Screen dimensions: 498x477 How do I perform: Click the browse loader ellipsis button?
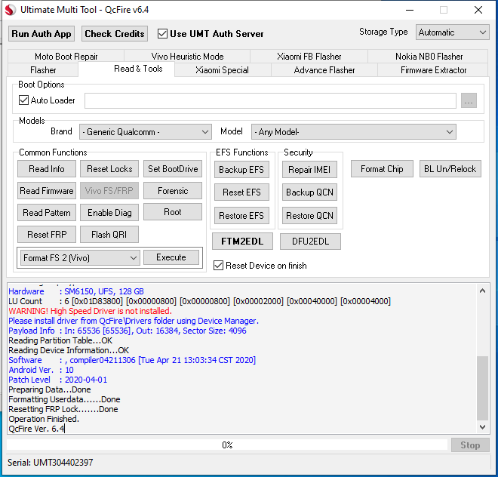point(469,100)
